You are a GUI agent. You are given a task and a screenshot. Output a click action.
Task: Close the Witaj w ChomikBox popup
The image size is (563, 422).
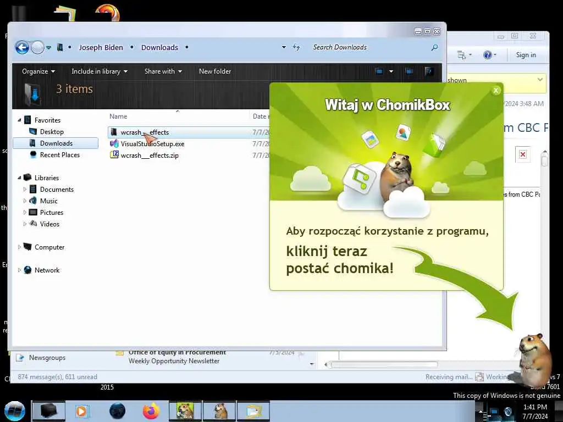tap(496, 91)
